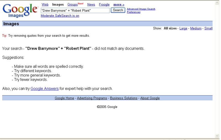Filter results by Small size
This screenshot has height=140, width=221.
click(209, 28)
